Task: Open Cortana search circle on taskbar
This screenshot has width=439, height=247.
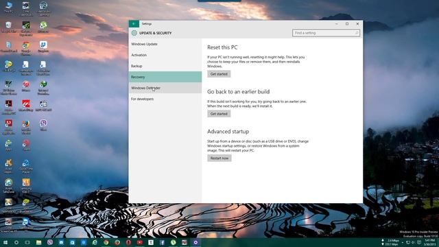Action: tap(16, 242)
